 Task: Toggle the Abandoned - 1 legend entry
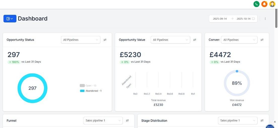91,91
